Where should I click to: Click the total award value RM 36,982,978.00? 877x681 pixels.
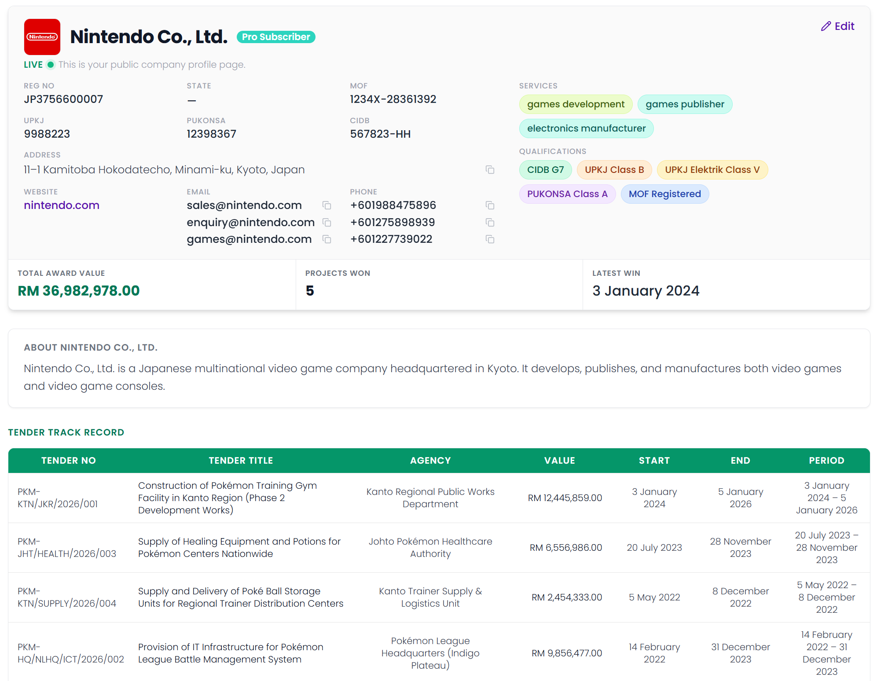[x=79, y=291]
